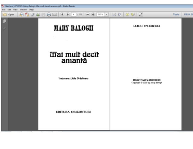Click the fit width scrolling icon

[114, 15]
